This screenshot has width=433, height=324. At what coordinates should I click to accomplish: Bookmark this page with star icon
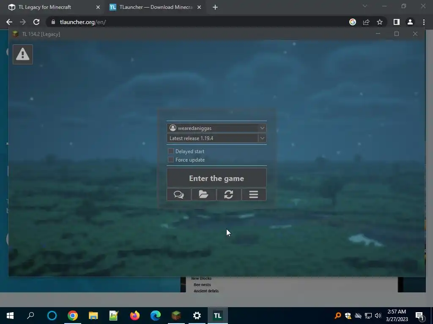(380, 22)
